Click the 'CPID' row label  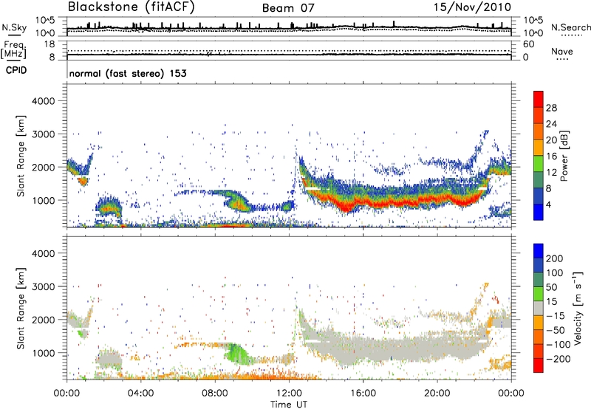[16, 70]
